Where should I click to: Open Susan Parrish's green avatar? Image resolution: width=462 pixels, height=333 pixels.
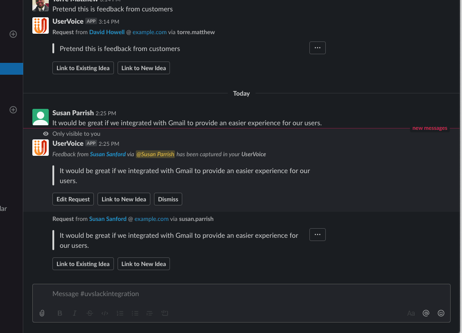(41, 117)
